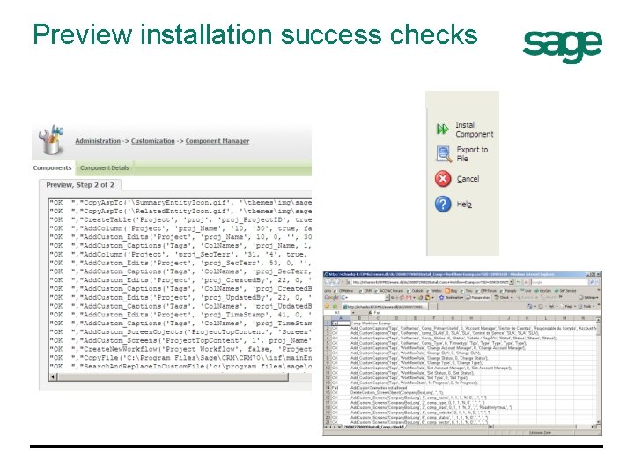634x476 pixels.
Task: Click spreadsheet row 14 Fail cell
Action: [x=341, y=388]
